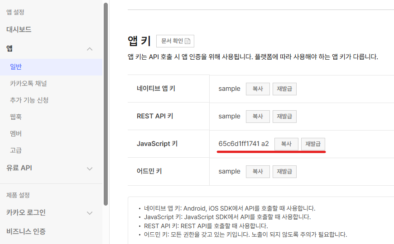Image resolution: width=394 pixels, height=244 pixels.
Task: Click the sidebar vertical scrollbar
Action: click(106, 104)
